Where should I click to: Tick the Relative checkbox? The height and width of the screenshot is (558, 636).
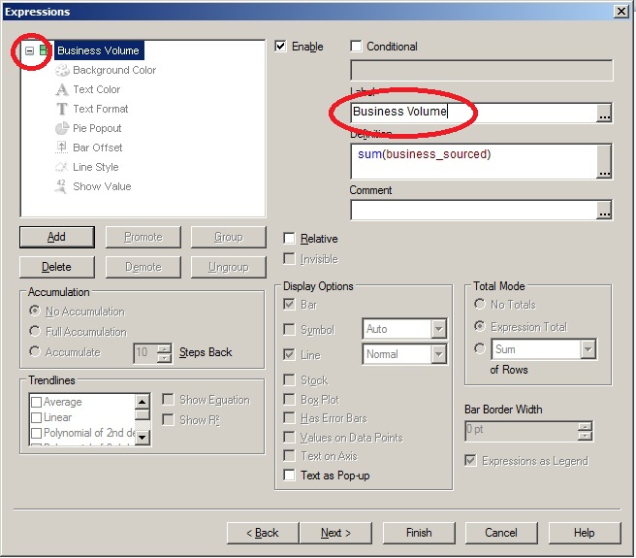(x=290, y=239)
